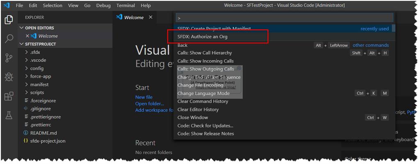Open the Selection menu
Screen dimensions: 420x164
52,5
